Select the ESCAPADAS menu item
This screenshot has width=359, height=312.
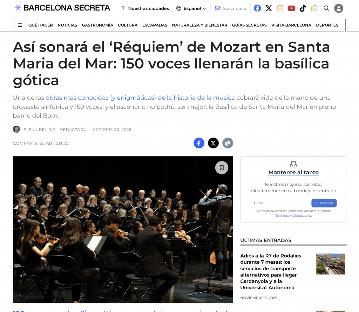point(155,25)
